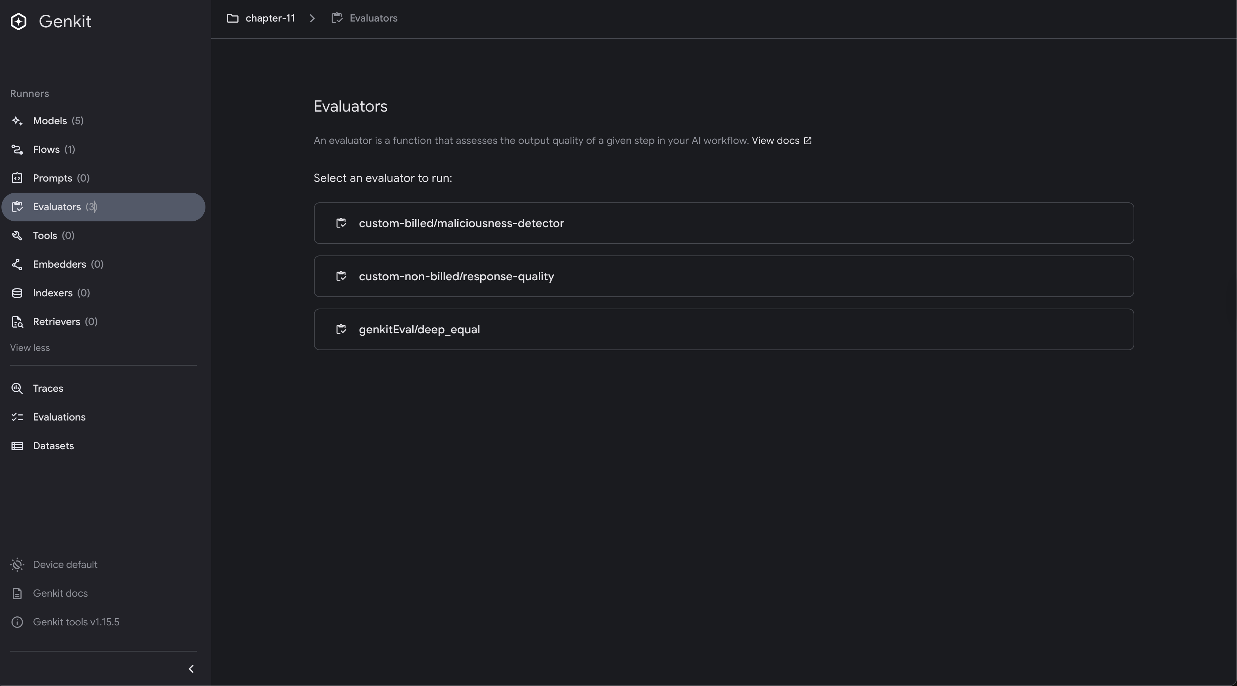
Task: Click the Genkit tools version info icon
Action: tap(17, 622)
